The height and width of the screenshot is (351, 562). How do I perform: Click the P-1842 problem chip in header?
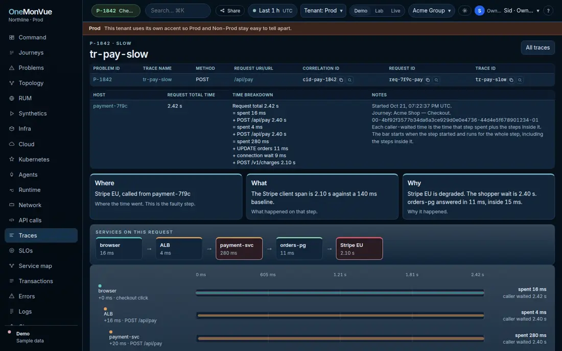tap(116, 11)
